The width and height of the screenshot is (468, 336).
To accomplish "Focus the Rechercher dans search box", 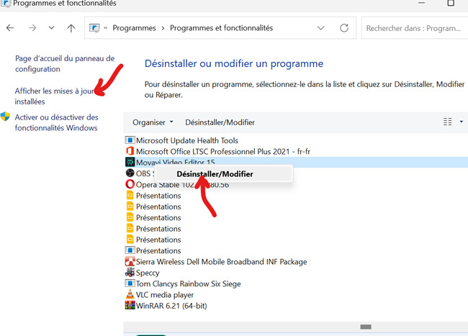I will (x=415, y=28).
